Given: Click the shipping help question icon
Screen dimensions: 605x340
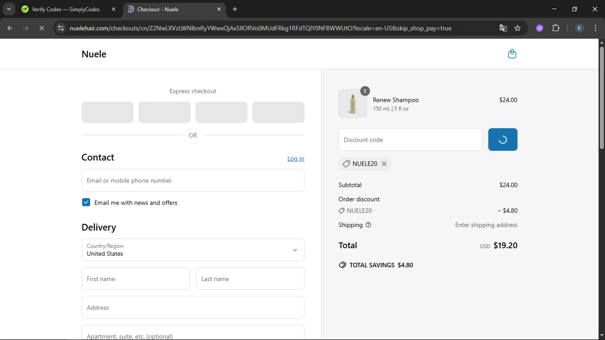Looking at the screenshot, I should (368, 225).
